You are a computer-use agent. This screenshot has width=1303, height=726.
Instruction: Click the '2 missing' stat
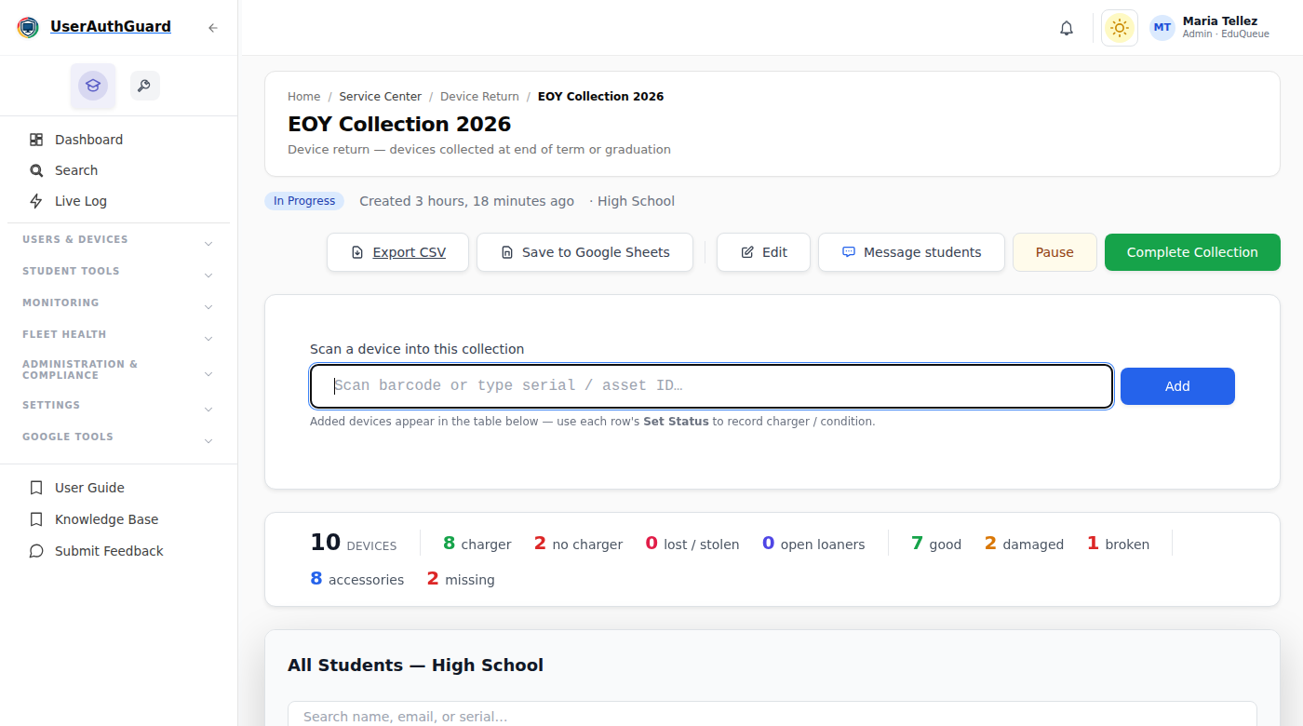(x=461, y=579)
